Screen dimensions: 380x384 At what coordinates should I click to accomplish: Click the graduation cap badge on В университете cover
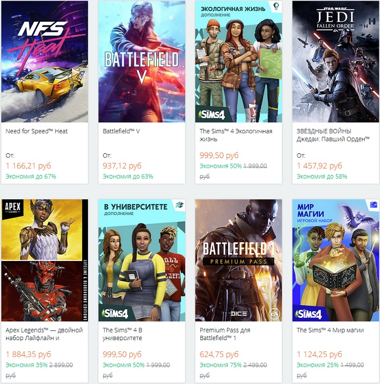(x=179, y=205)
